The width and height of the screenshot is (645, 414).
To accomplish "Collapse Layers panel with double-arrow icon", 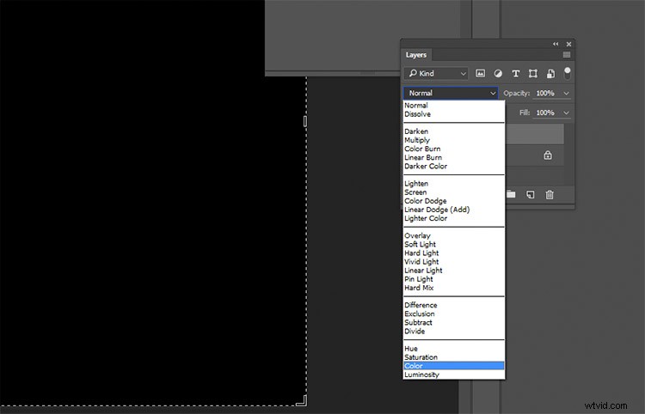I will point(556,44).
